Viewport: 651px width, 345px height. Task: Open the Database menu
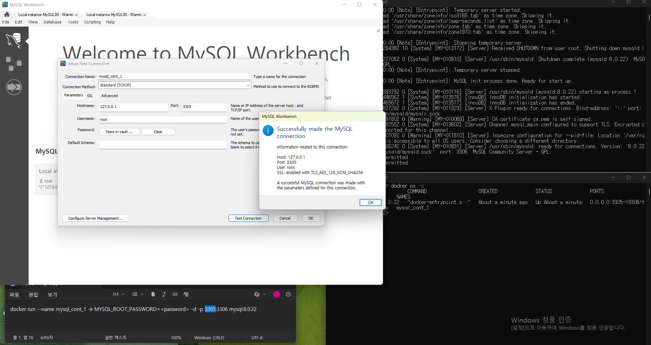click(x=52, y=22)
